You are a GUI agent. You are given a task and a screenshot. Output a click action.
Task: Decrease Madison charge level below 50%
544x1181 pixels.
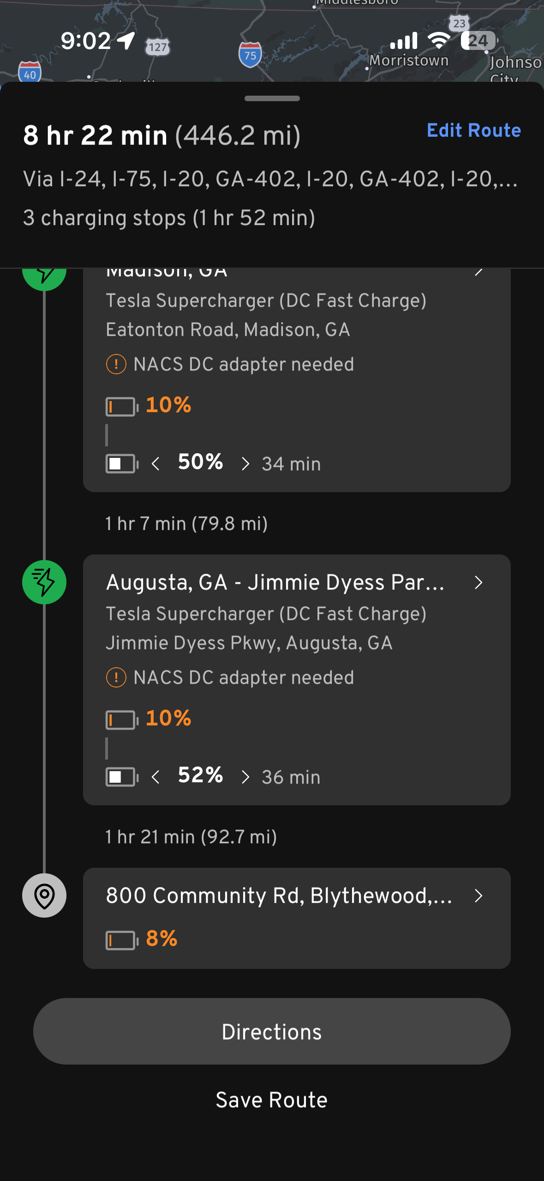click(x=156, y=463)
